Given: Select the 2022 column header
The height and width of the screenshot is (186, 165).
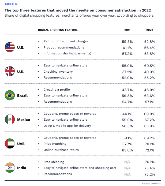Looking at the screenshot, I should (x=150, y=30).
